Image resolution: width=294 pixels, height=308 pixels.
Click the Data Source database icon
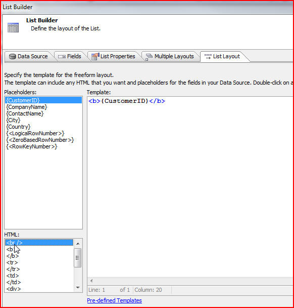(12, 57)
